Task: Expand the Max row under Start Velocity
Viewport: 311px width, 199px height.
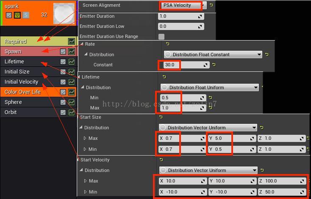Action: 86,181
